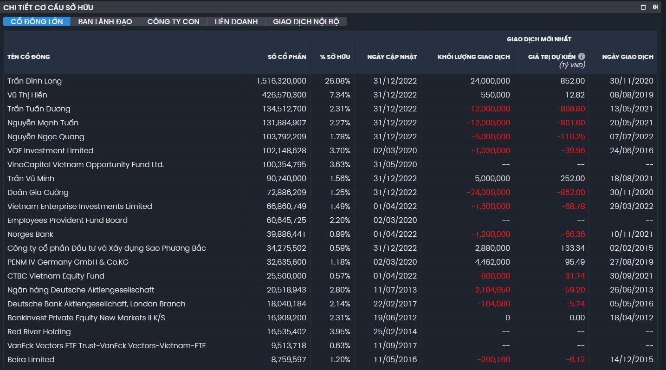Select the Vũ Thị Hiền shareholder row
This screenshot has width=666, height=370.
[27, 95]
